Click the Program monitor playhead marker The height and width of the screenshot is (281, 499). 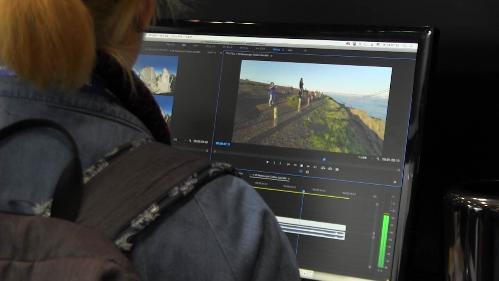coord(324,160)
